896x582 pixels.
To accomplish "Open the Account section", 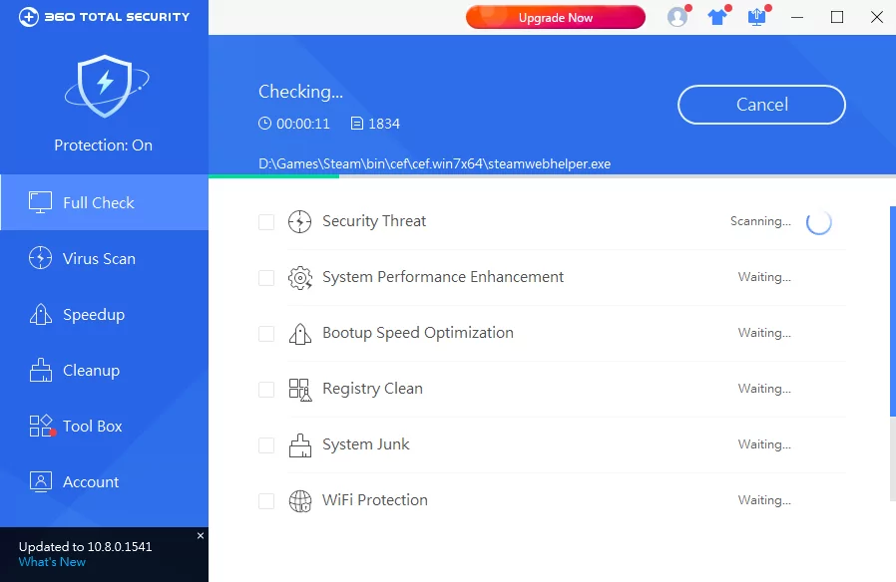I will (105, 482).
